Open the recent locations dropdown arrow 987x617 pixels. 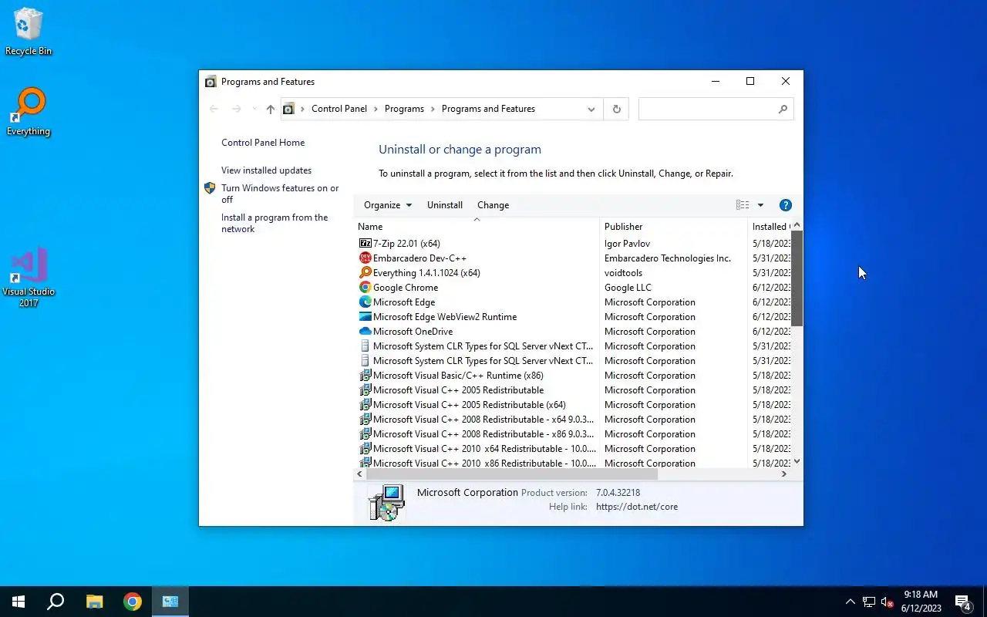[x=254, y=109]
